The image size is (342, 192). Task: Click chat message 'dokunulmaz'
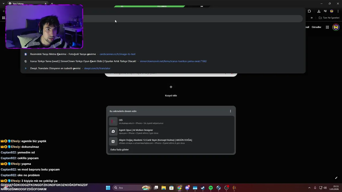click(30, 147)
